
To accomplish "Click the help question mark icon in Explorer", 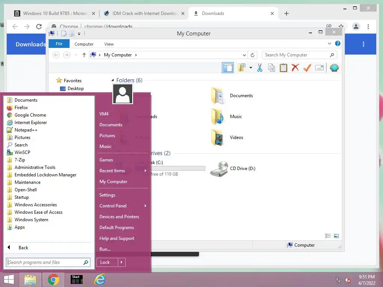I will coord(338,43).
